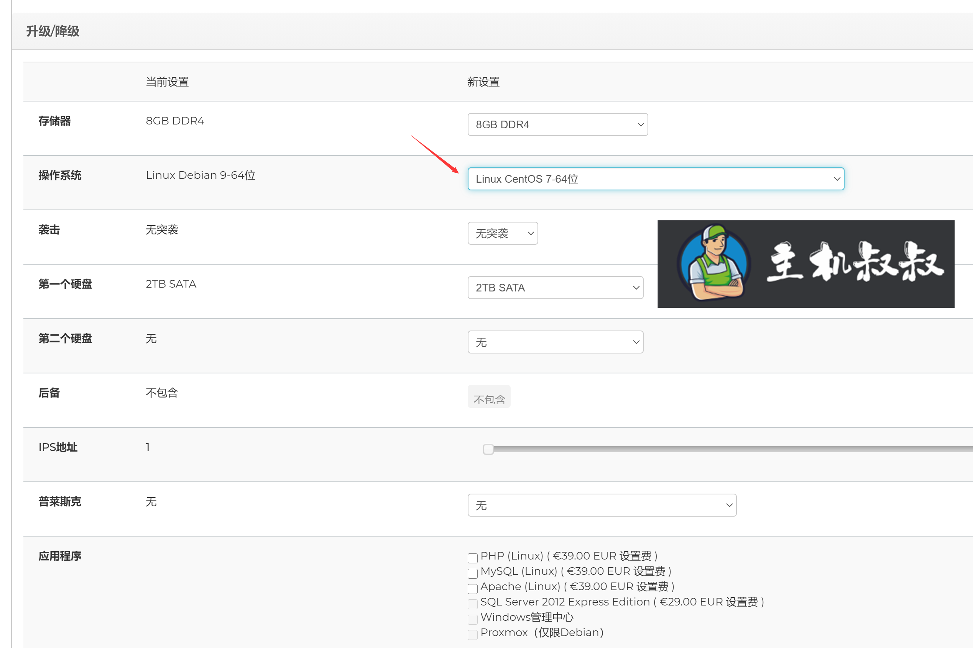Click the current first disk value 2TB SATA
Image resolution: width=973 pixels, height=648 pixels.
click(x=171, y=284)
